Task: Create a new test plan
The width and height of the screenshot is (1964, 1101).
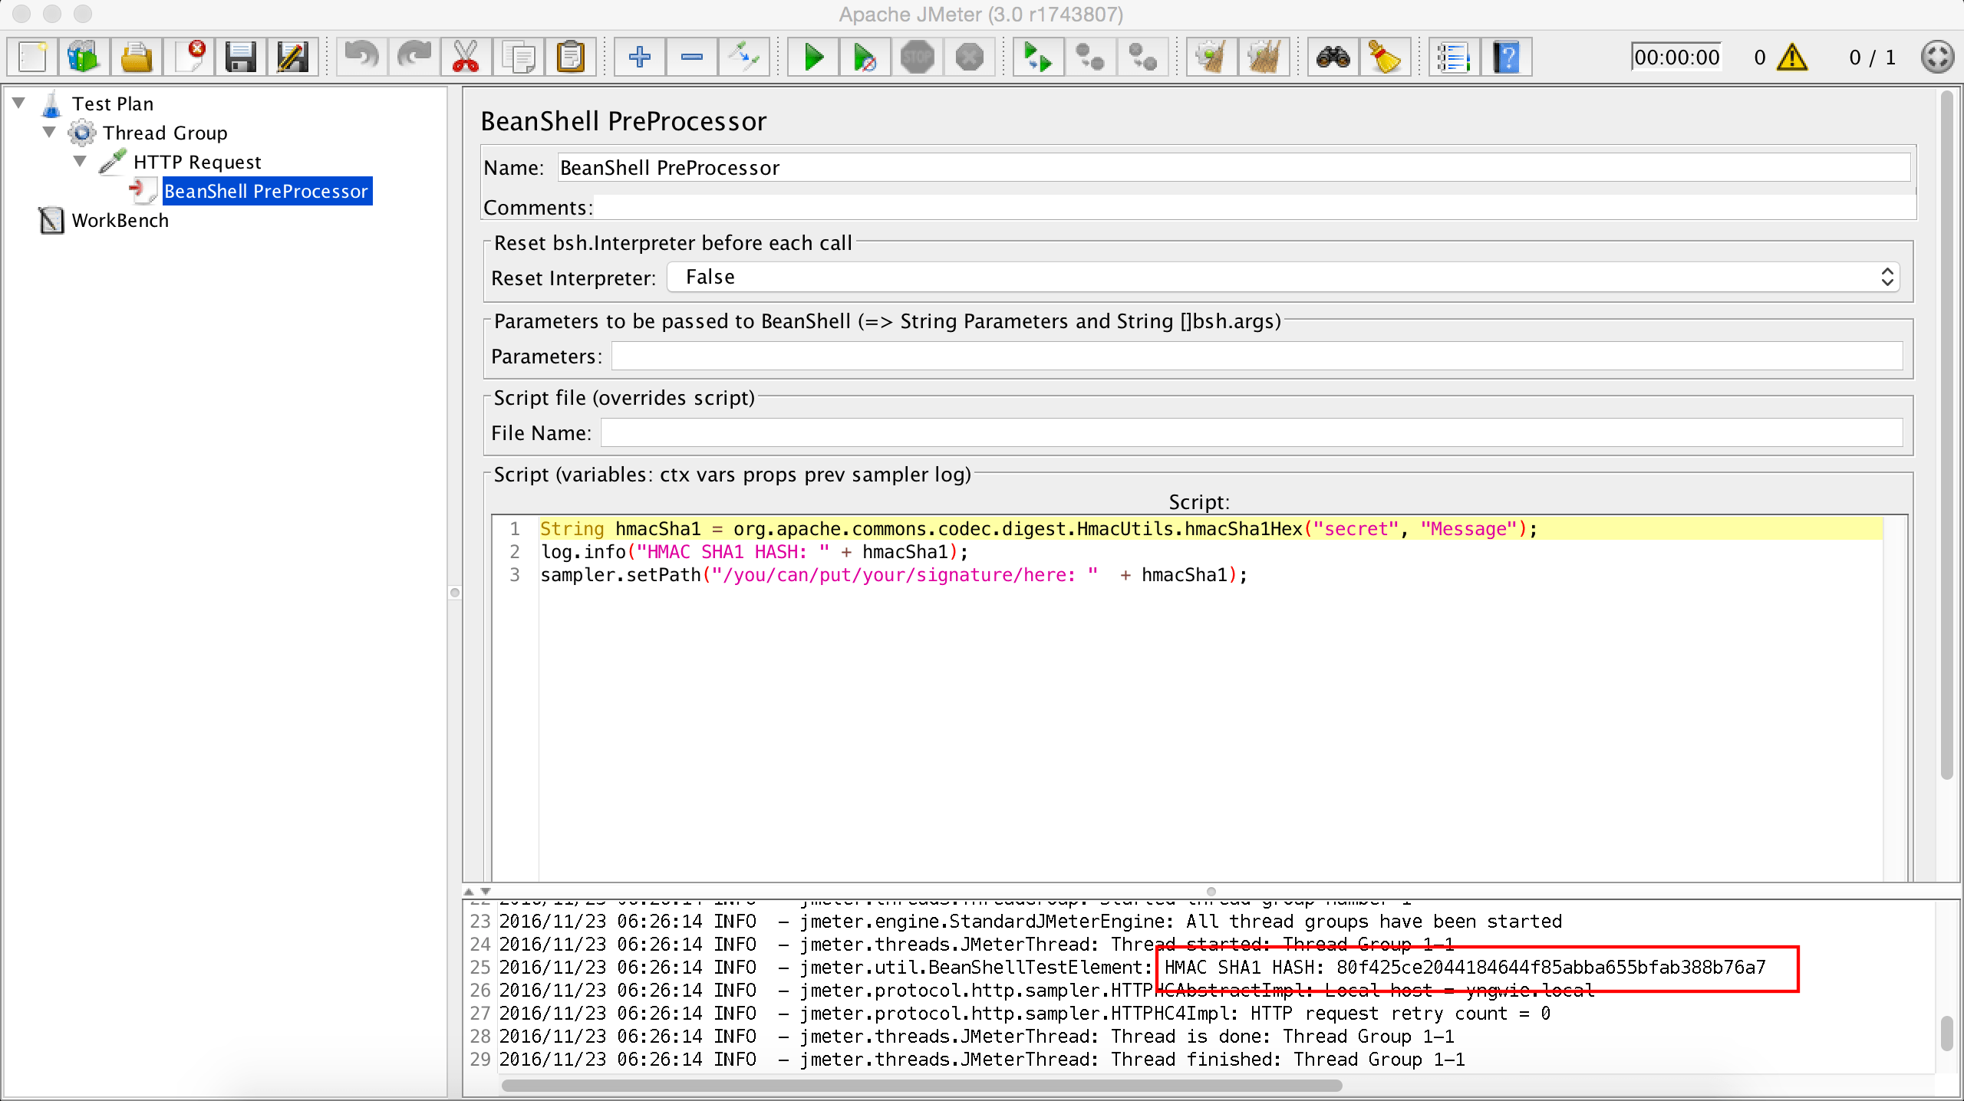Action: (31, 56)
